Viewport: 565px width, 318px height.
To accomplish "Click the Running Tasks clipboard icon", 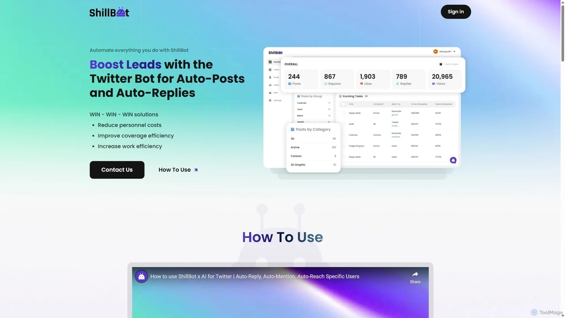I will point(340,96).
